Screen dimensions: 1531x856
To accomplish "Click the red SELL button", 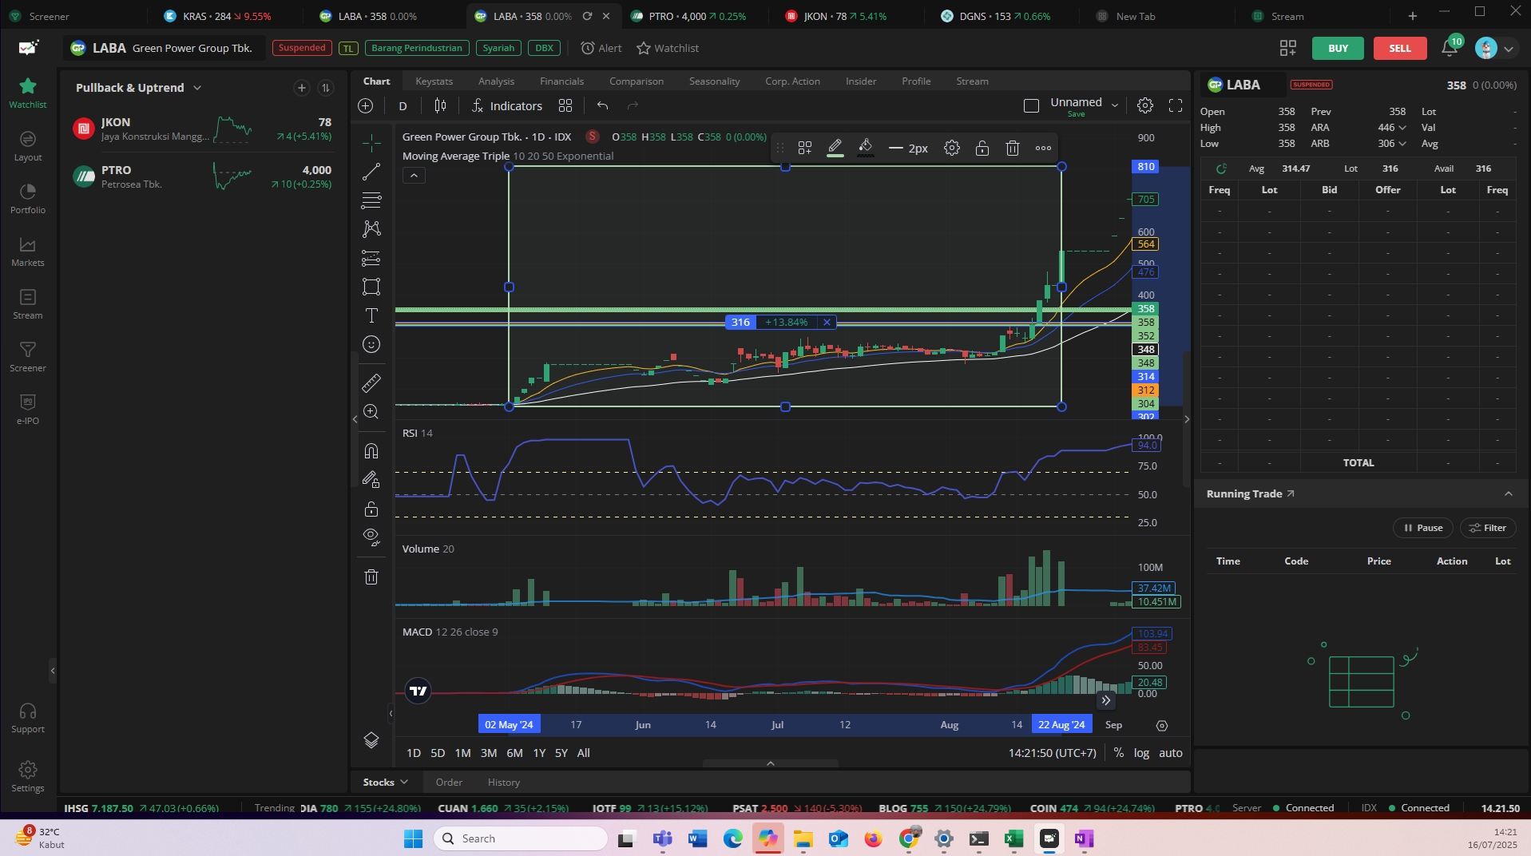I will click(x=1399, y=48).
